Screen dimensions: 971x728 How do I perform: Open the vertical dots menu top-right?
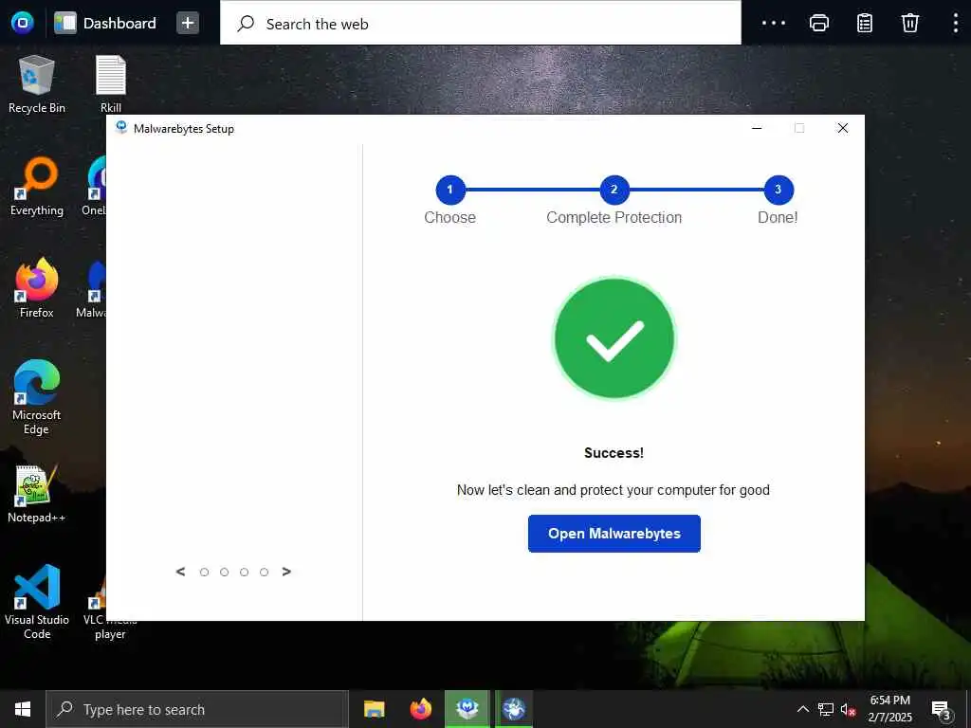(956, 23)
